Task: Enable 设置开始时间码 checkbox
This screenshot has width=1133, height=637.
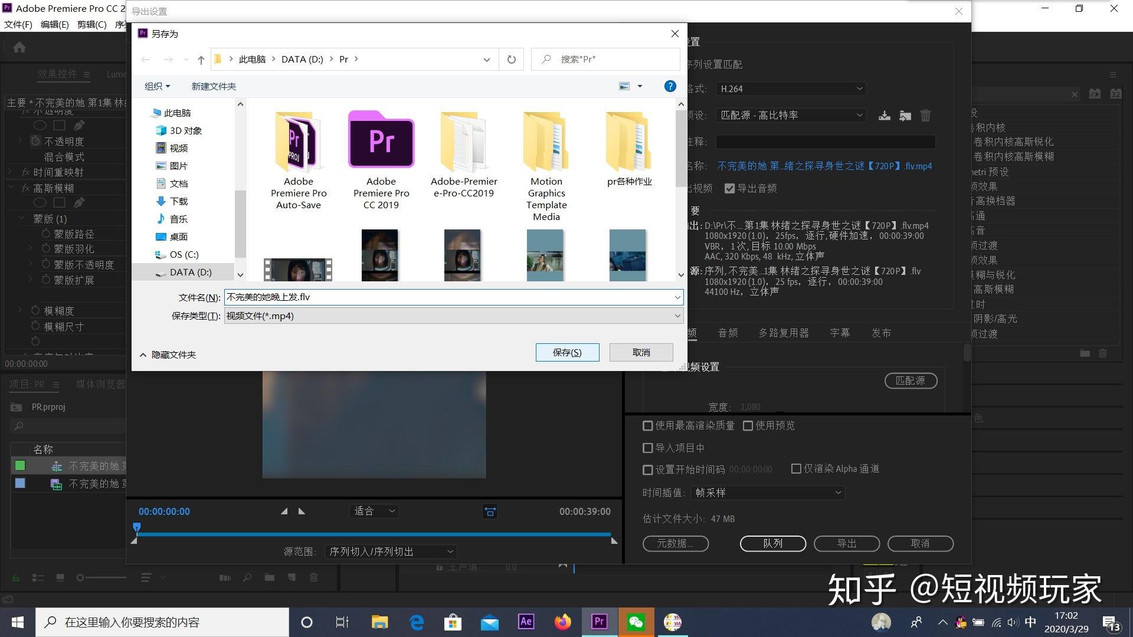Action: tap(648, 470)
